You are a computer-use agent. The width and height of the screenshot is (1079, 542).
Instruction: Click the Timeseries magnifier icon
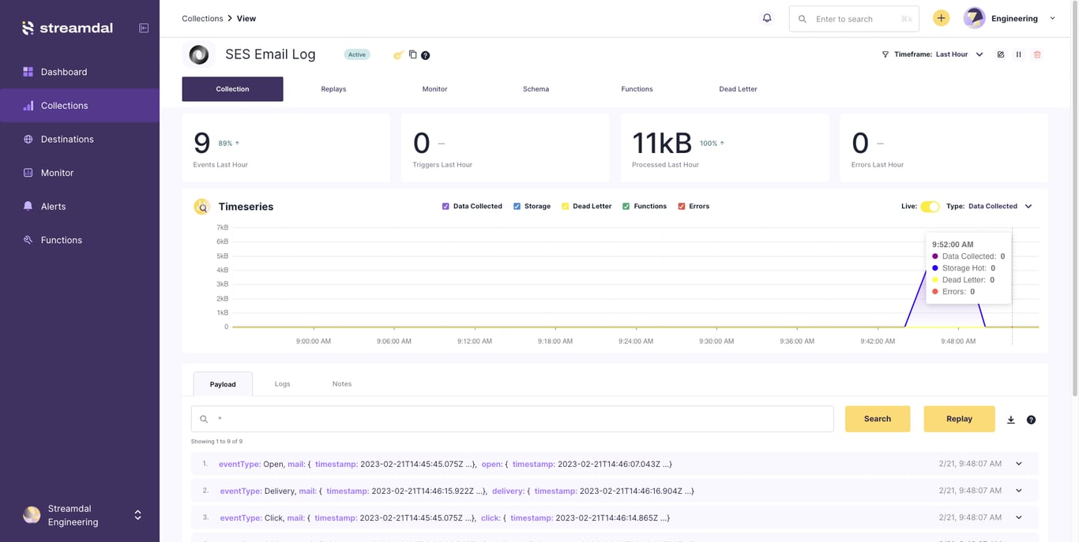(201, 207)
